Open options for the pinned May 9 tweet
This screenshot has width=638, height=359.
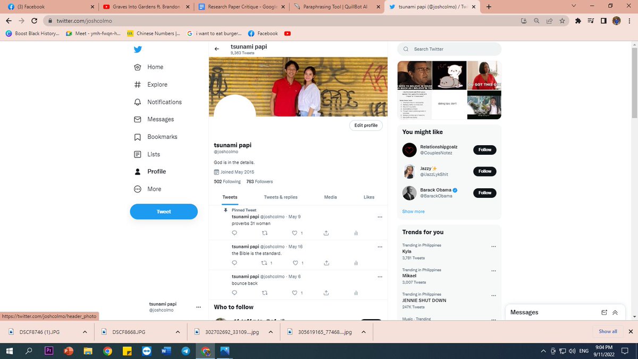[x=380, y=217]
